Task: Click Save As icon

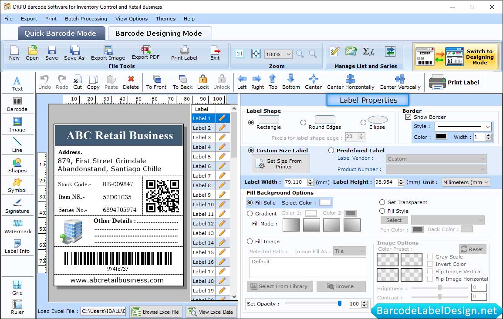Action: pyautogui.click(x=74, y=53)
